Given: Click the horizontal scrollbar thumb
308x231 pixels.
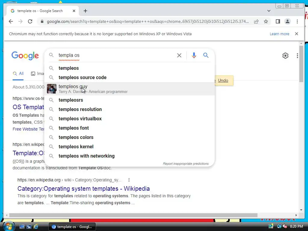Looking at the screenshot, I should pos(133,215).
